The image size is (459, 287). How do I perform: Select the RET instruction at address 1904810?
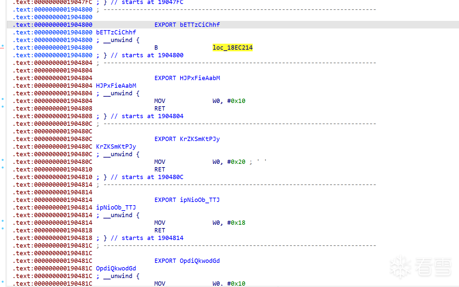coord(160,169)
